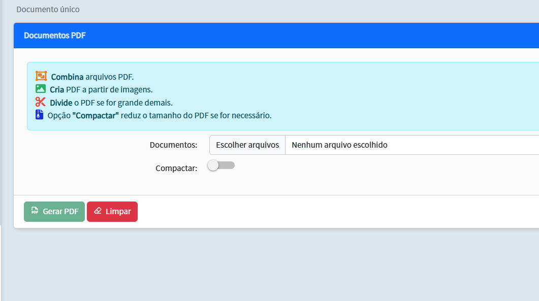Click the green Cria image icon
Image resolution: width=539 pixels, height=301 pixels.
40,88
